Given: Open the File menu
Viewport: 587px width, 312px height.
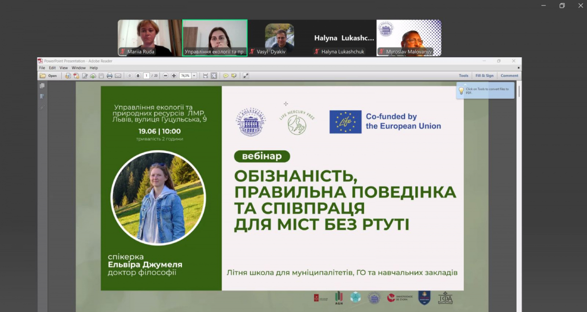Looking at the screenshot, I should click(x=42, y=68).
